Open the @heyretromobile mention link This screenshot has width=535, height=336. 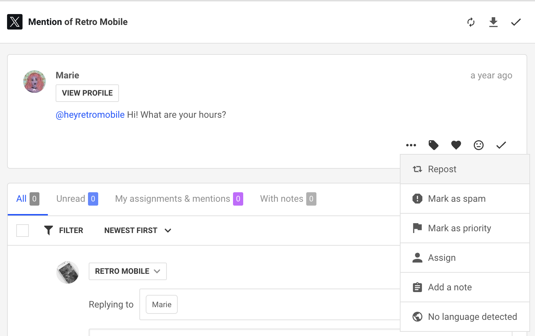pos(90,115)
